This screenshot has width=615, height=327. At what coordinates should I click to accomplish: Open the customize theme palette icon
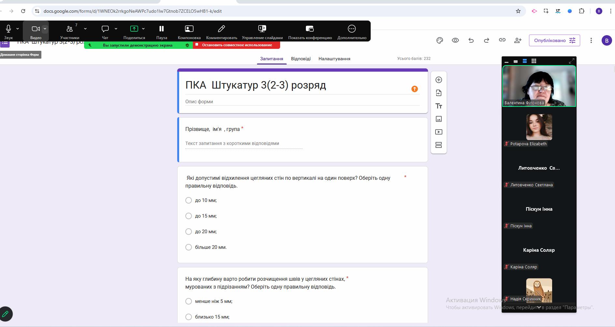click(440, 40)
